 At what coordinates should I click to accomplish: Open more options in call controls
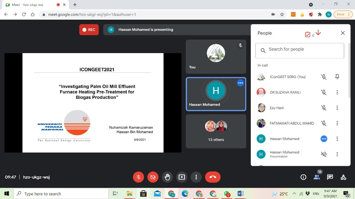[196, 177]
